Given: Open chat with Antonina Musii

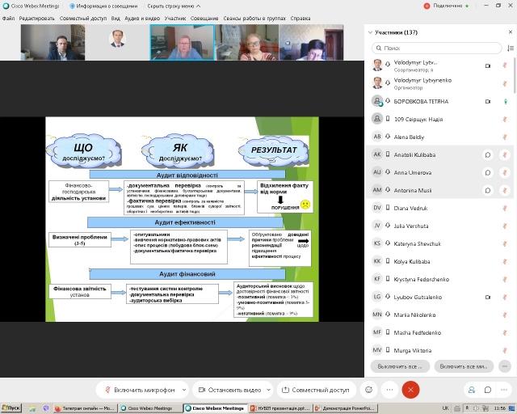Looking at the screenshot, I should click(x=488, y=191).
